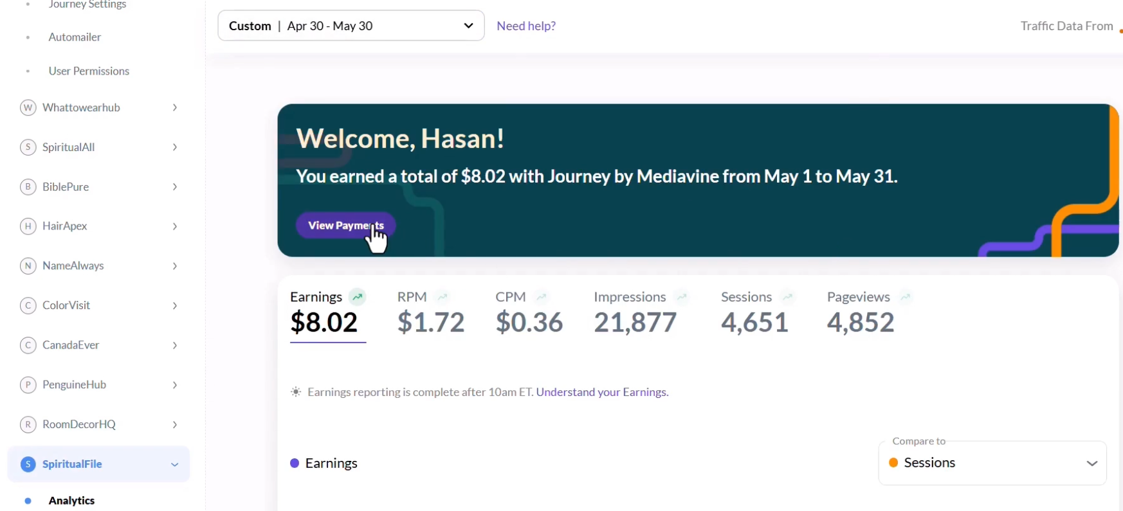Viewport: 1123px width, 511px height.
Task: Click the Earnings trend arrow icon
Action: point(358,297)
